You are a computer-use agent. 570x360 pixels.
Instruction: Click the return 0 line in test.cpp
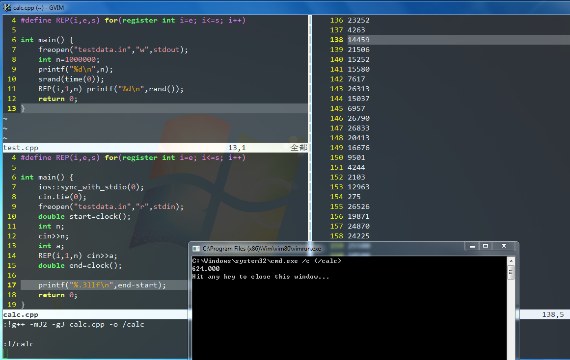(58, 99)
